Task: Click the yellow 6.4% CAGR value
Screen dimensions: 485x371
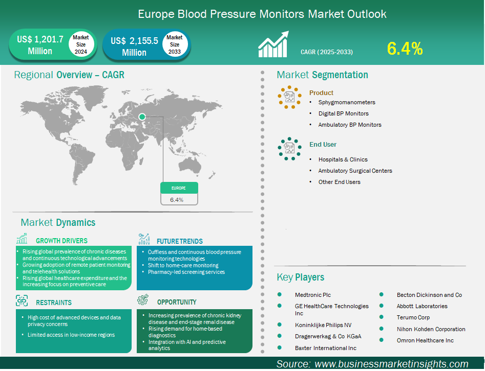Action: [x=405, y=49]
